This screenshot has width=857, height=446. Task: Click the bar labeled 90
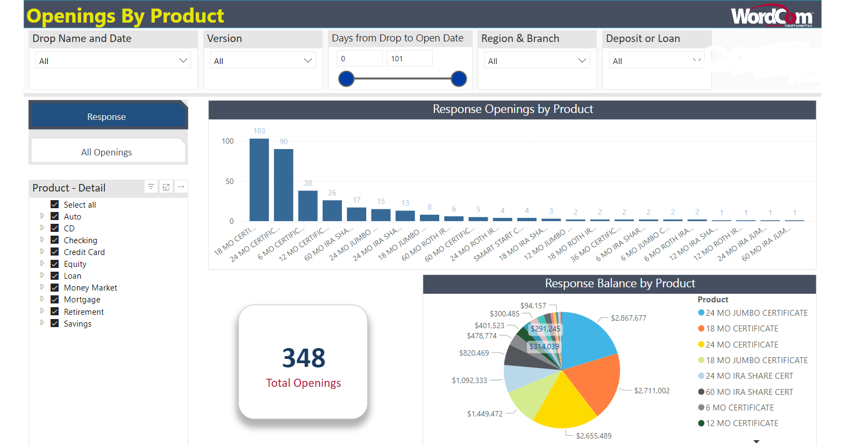click(283, 185)
